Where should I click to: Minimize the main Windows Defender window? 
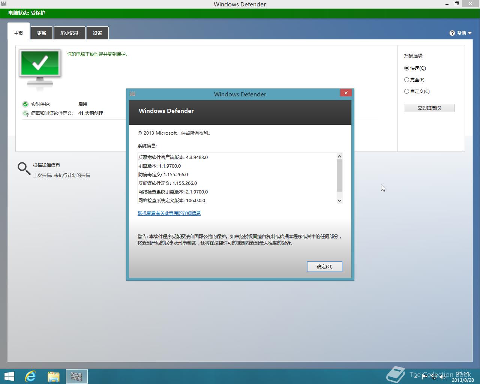pyautogui.click(x=447, y=4)
